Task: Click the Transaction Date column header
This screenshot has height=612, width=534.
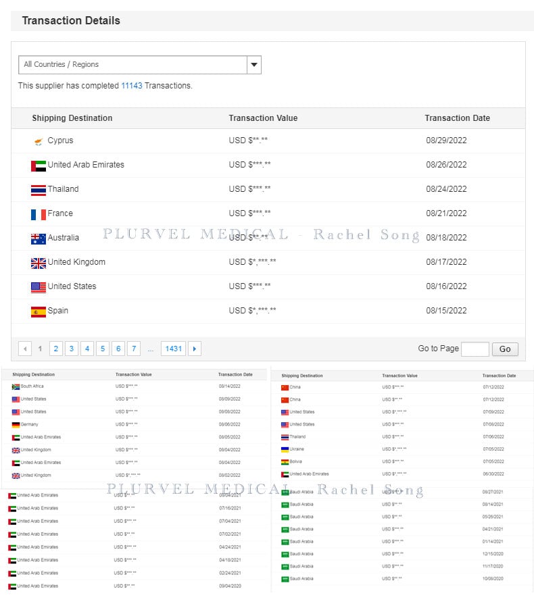Action: 458,118
